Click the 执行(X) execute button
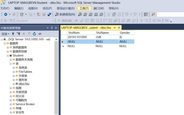This screenshot has height=115, width=184. (x=65, y=21)
